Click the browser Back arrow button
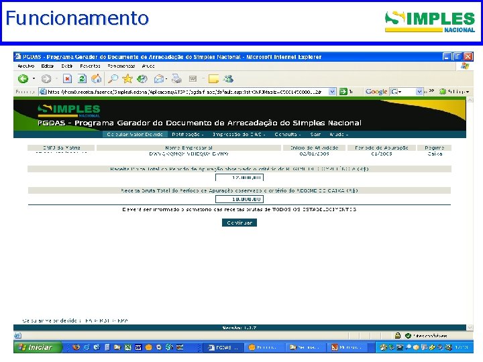Image resolution: width=483 pixels, height=362 pixels. (x=23, y=79)
